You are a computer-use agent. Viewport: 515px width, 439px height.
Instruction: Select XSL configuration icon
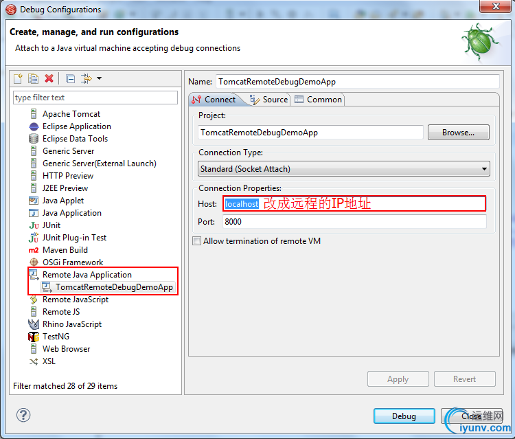tap(34, 361)
